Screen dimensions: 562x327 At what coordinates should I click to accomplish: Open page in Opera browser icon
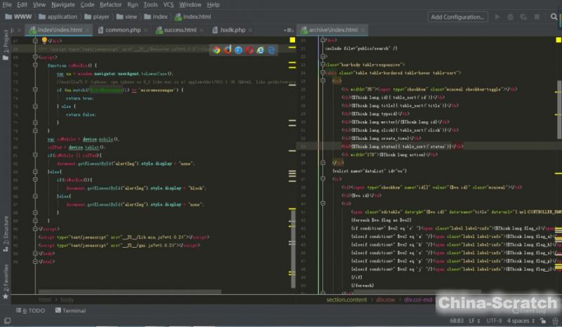[x=249, y=50]
